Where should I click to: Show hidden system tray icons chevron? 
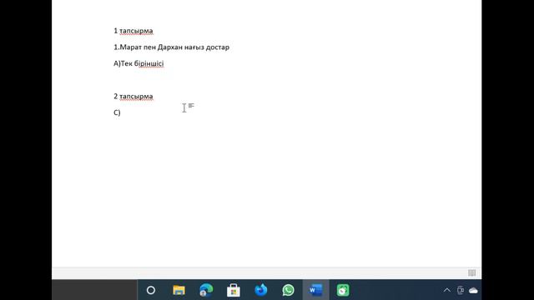[447, 290]
